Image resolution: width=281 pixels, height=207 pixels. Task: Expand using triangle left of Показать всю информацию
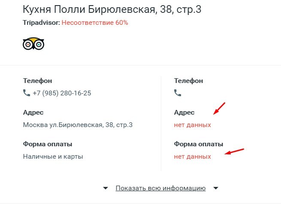[x=105, y=188]
